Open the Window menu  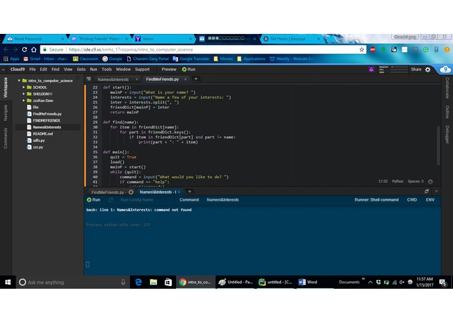(123, 69)
